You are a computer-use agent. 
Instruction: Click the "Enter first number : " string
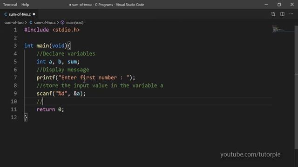pyautogui.click(x=94, y=77)
